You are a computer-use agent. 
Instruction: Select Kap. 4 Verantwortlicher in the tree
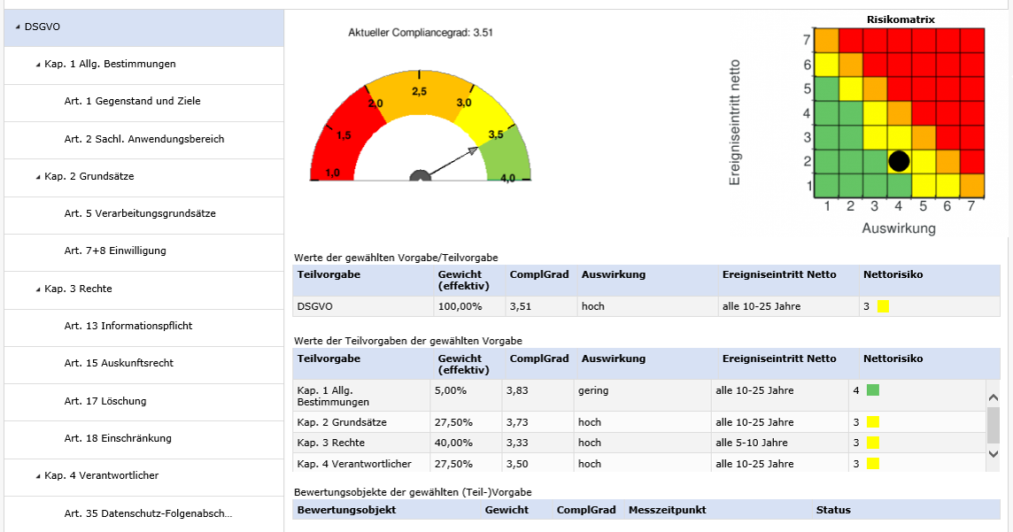(x=102, y=475)
